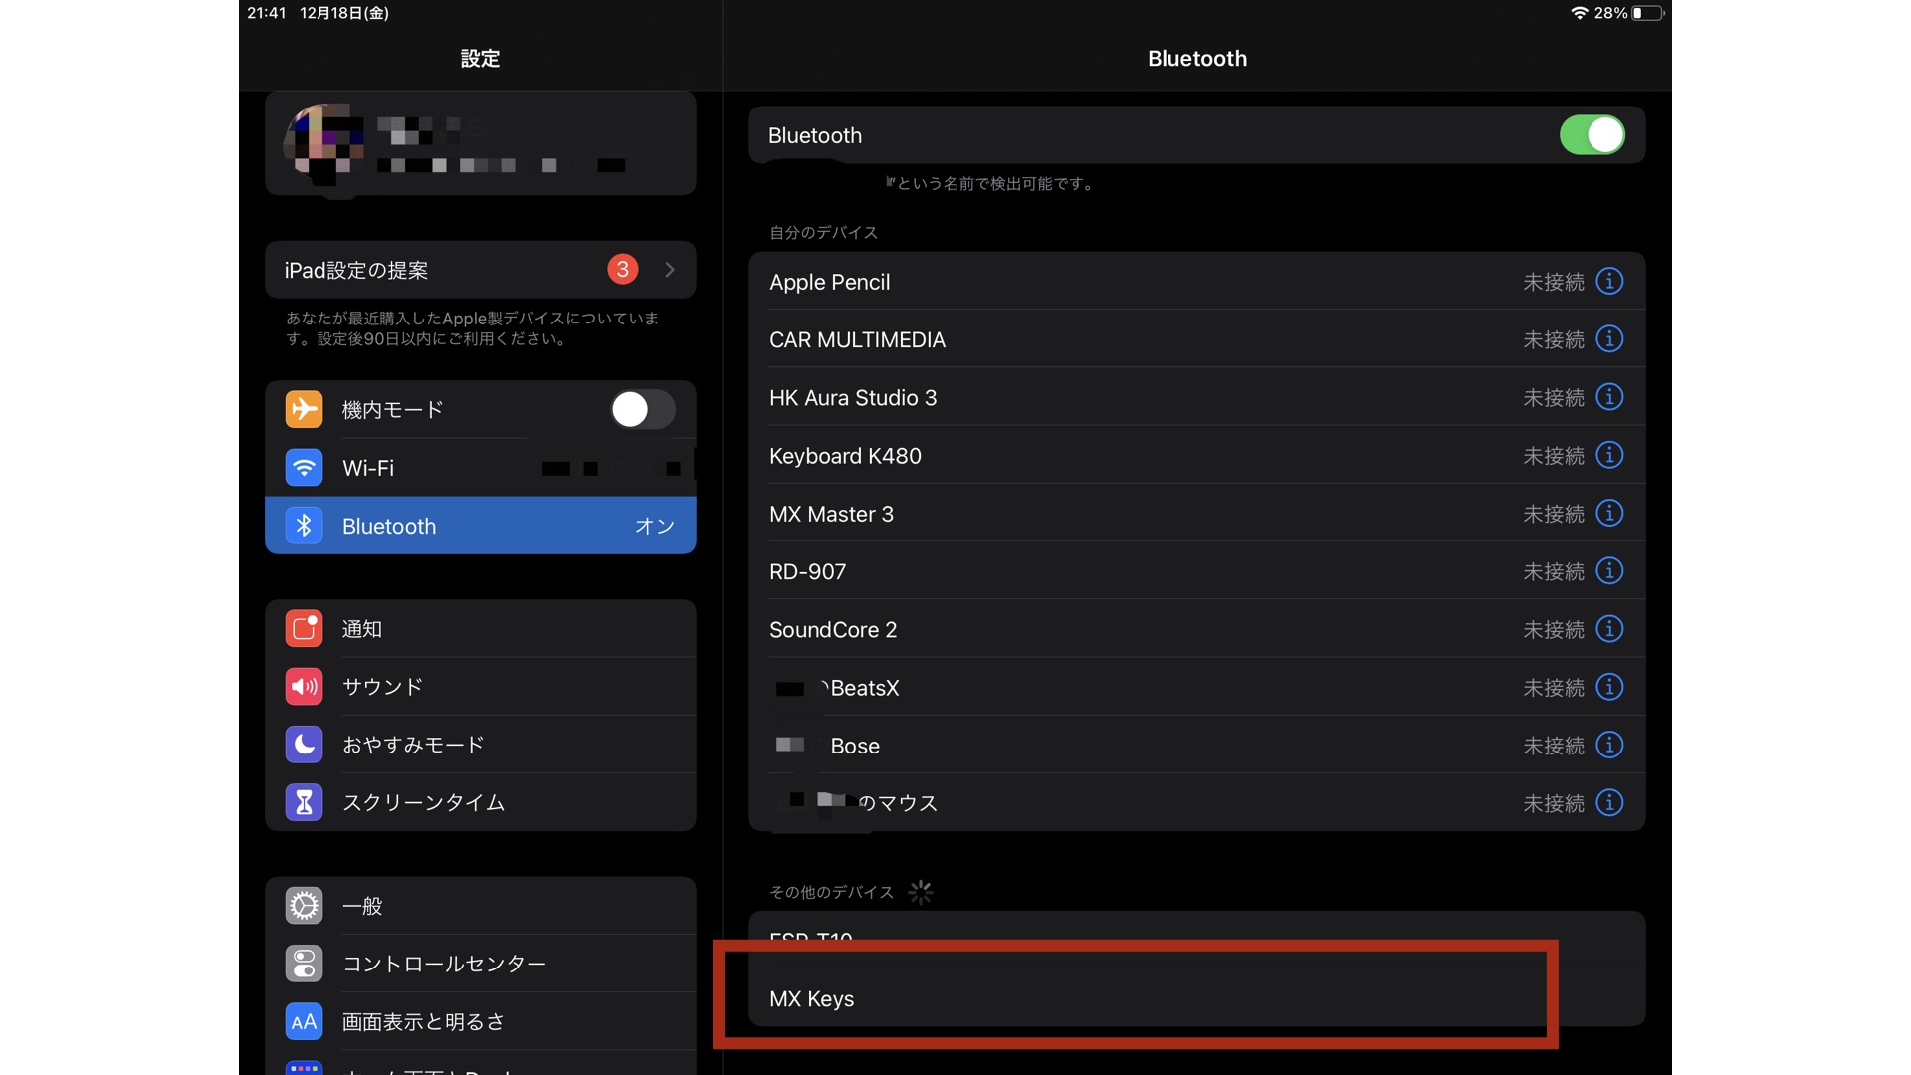Viewport: 1911px width, 1075px height.
Task: Open info for BeatsX device
Action: coord(1609,687)
